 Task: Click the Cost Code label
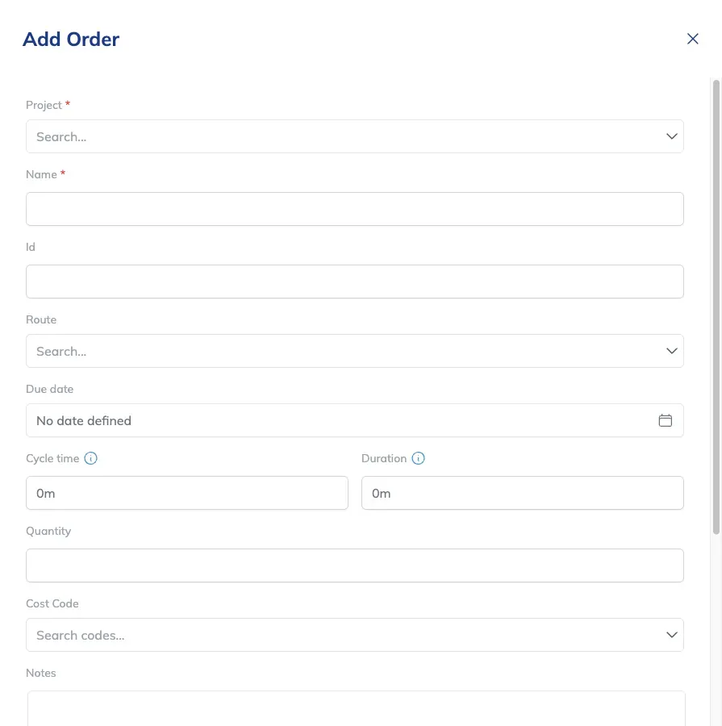coord(52,603)
